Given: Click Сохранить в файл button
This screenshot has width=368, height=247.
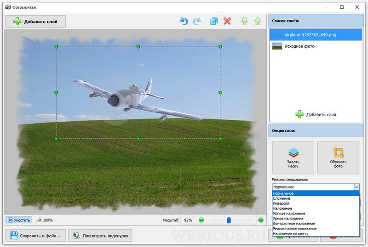Looking at the screenshot, I should 35,236.
